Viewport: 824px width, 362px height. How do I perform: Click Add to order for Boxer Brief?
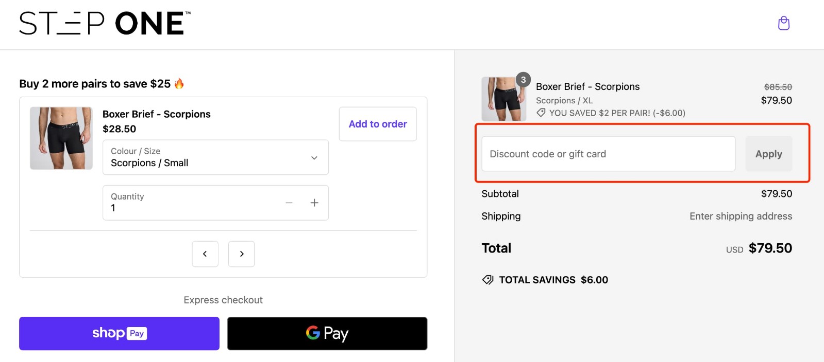pyautogui.click(x=377, y=124)
